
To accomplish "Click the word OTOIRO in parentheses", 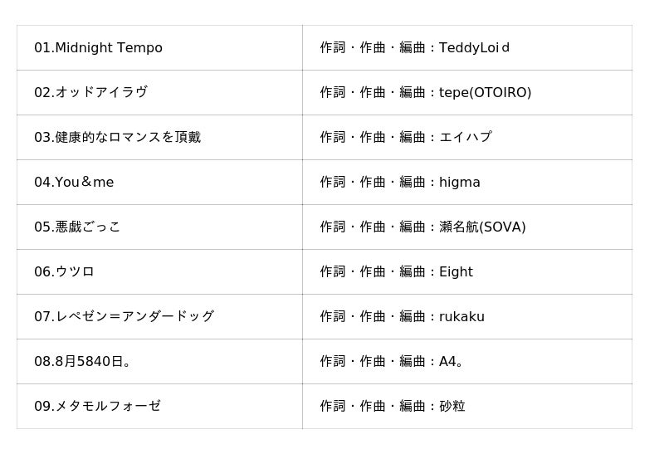I will (x=500, y=93).
